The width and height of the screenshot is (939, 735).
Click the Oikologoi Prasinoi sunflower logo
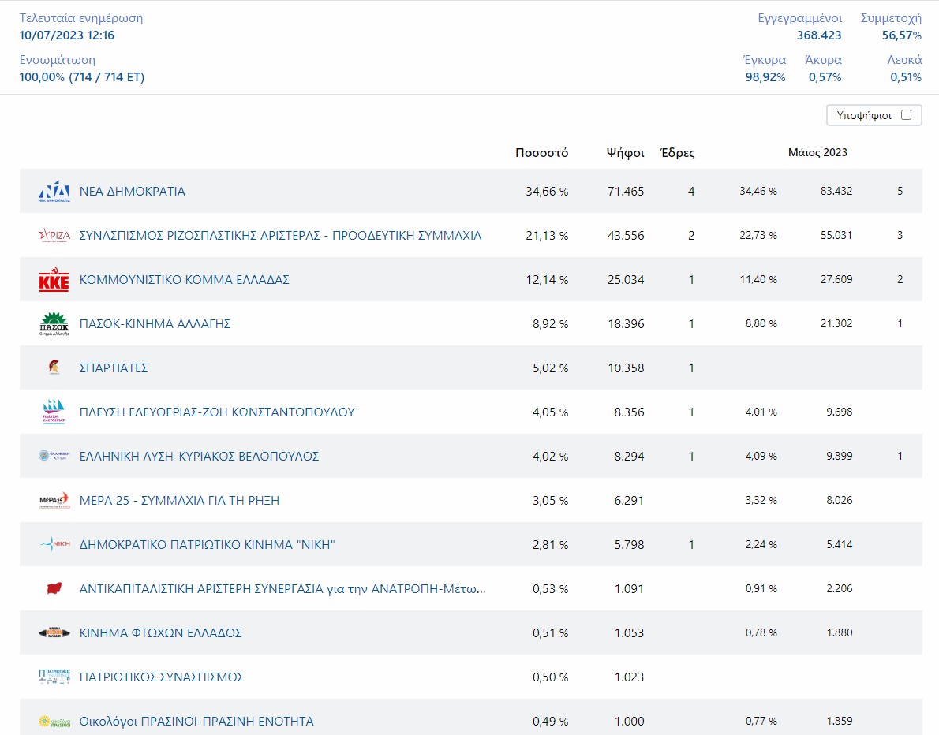[54, 722]
